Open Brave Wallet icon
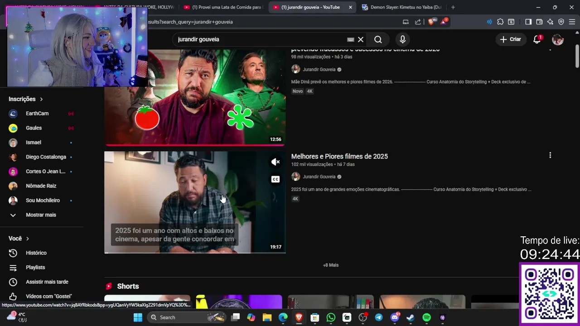 click(x=539, y=22)
